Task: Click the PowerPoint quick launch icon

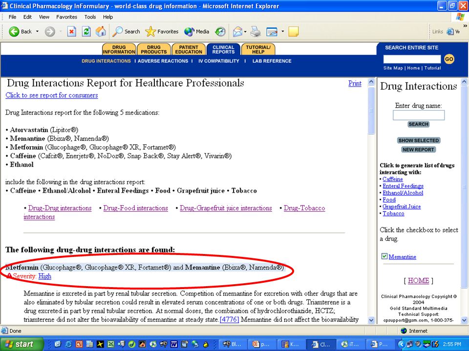Action: click(x=79, y=344)
